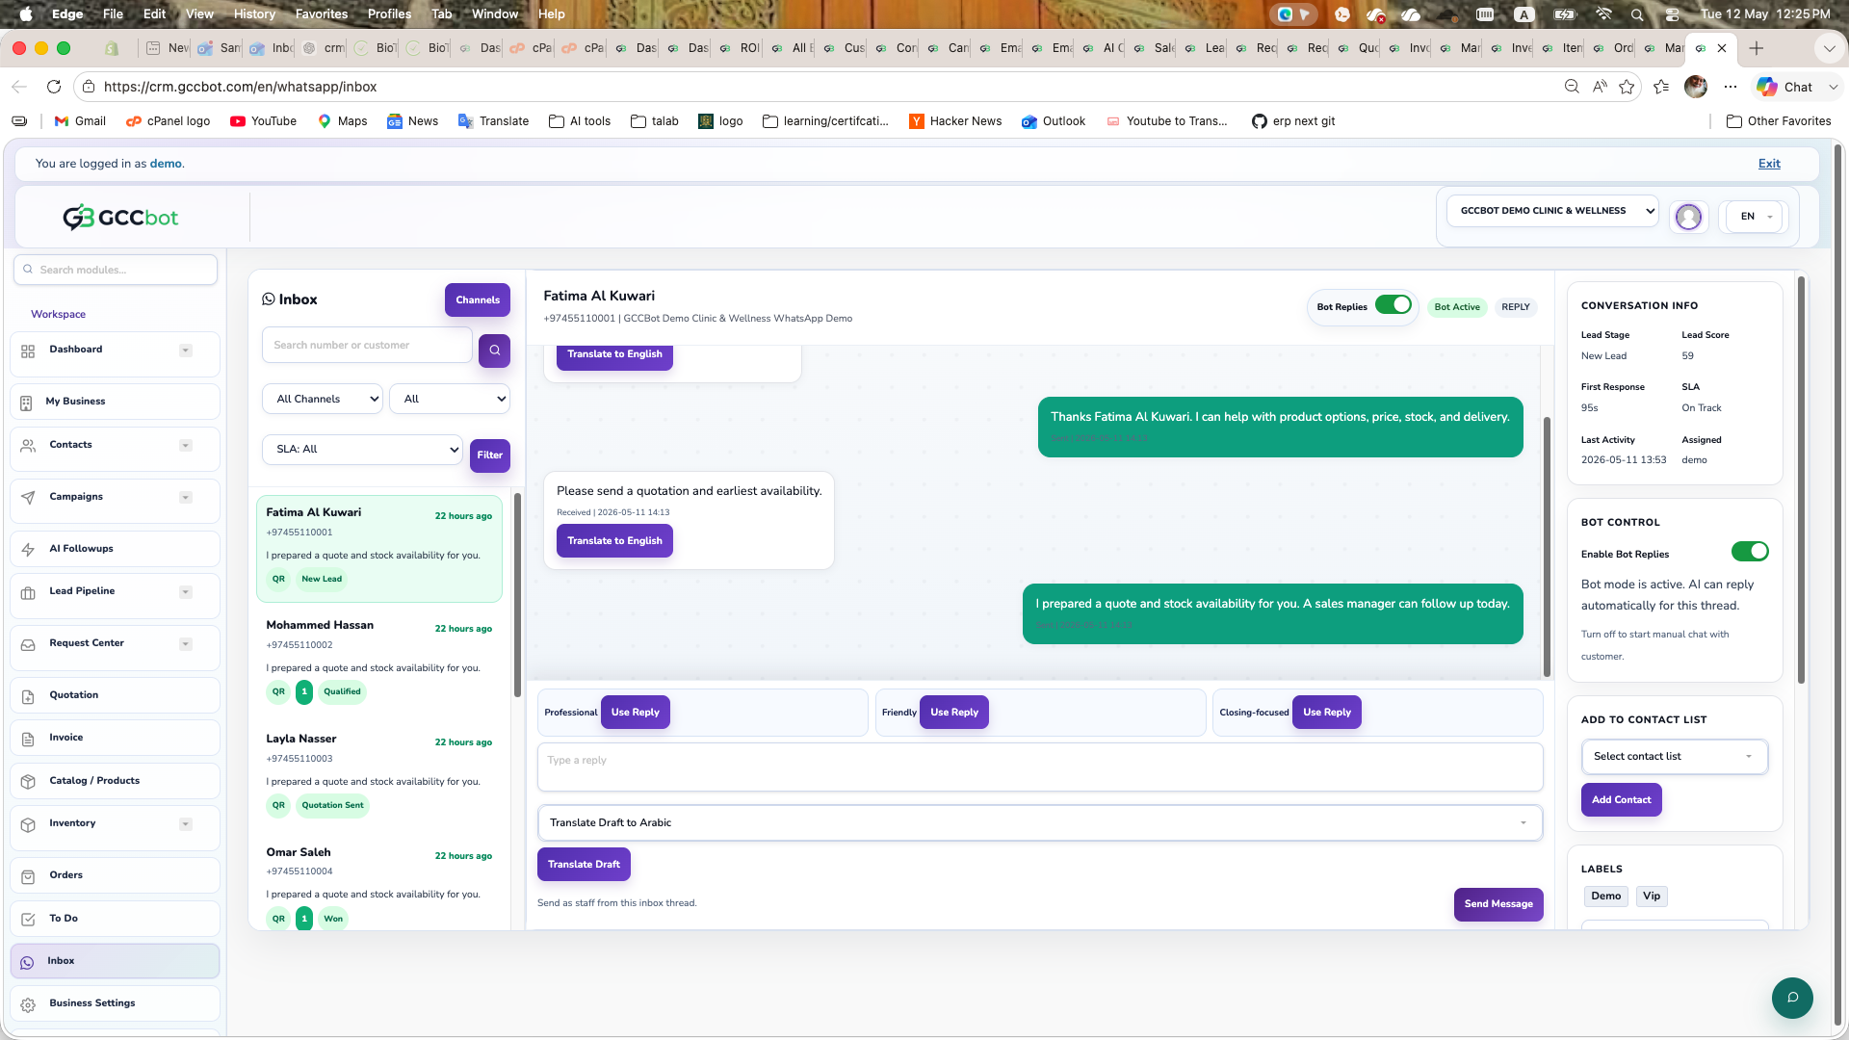Screen dimensions: 1849x1040
Task: Open the Dashboard sidebar icon
Action: [x=28, y=351]
